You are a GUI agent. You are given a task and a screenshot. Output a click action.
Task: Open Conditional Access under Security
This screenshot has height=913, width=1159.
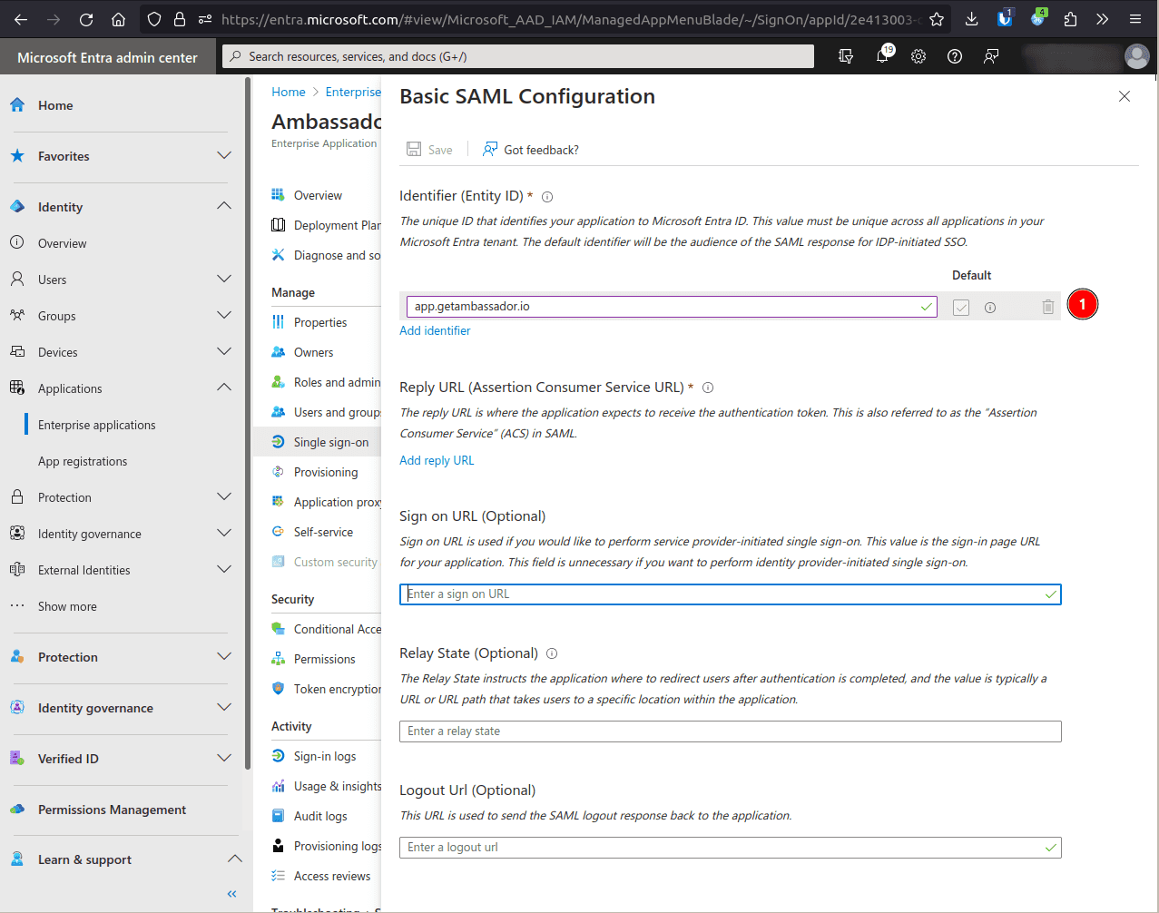point(337,629)
